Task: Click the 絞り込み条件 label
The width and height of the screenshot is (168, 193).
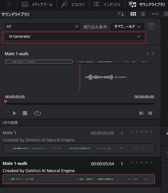Action: (x=96, y=27)
